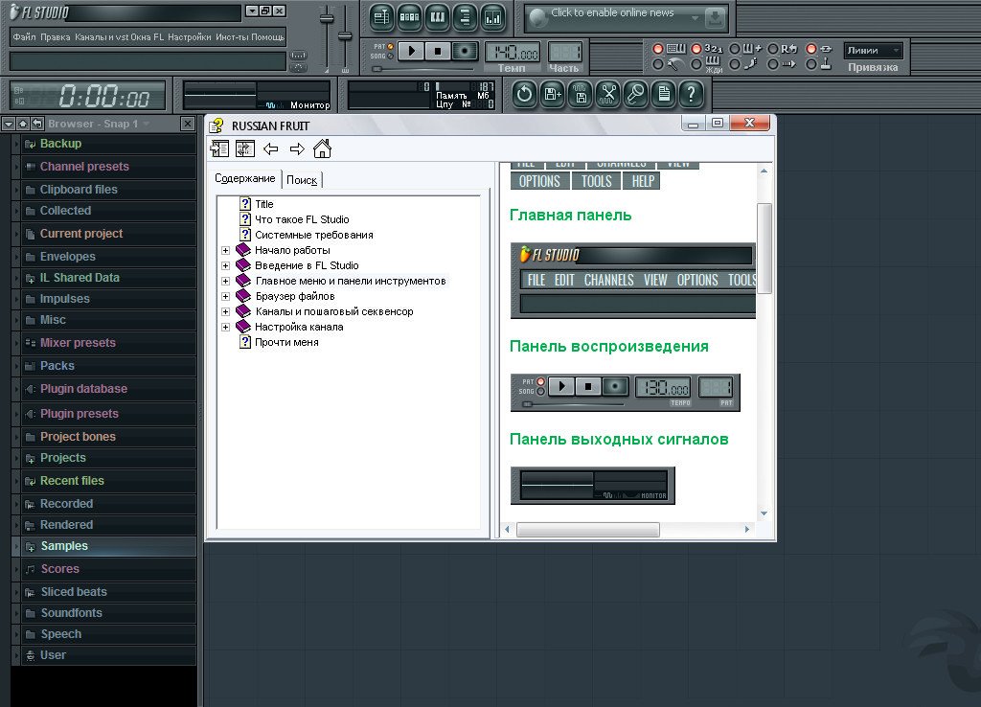Click the microphone one-click recording icon
Image resolution: width=981 pixels, height=707 pixels.
pos(636,94)
